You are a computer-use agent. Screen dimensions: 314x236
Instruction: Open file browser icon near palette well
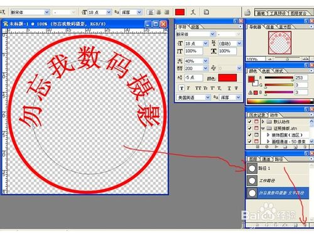coord(247,13)
